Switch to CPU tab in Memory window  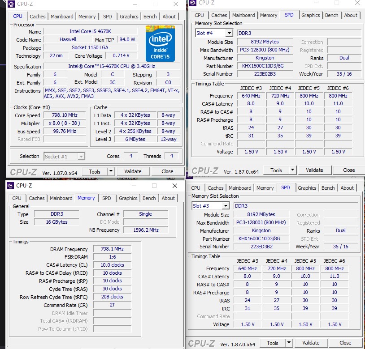click(17, 198)
